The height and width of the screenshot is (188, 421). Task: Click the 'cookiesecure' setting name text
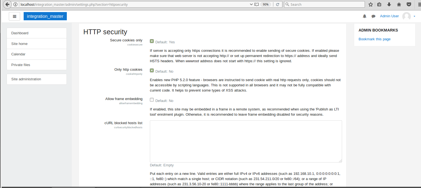tap(135, 45)
